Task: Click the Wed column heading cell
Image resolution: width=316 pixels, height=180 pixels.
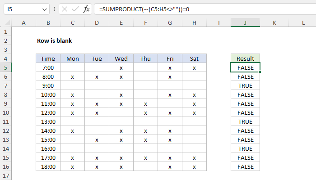Action: 121,58
